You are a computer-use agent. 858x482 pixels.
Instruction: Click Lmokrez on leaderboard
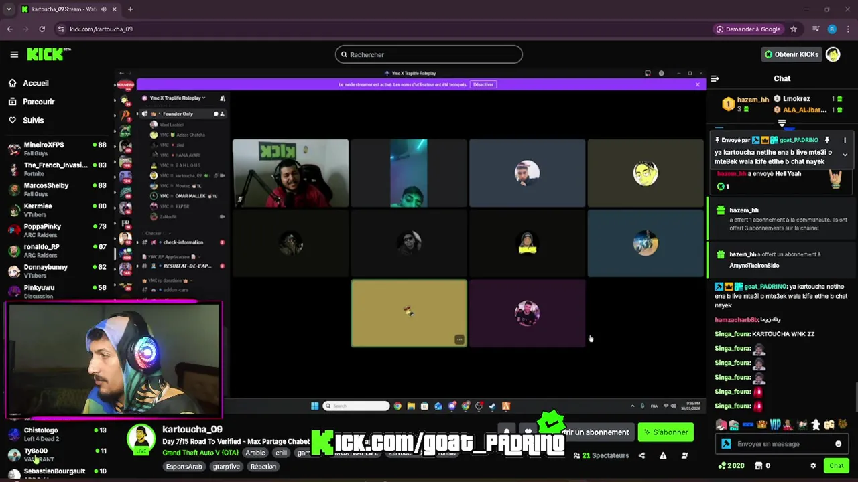pyautogui.click(x=796, y=99)
